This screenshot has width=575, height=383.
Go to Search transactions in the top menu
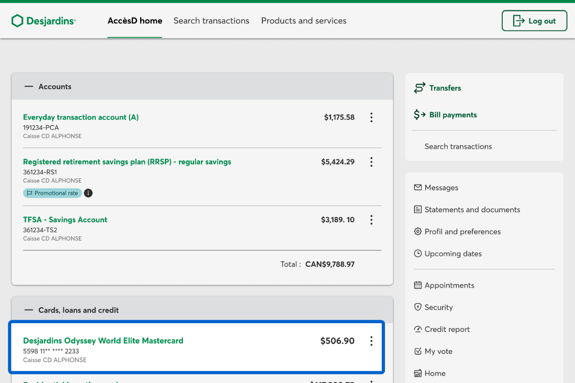(211, 21)
